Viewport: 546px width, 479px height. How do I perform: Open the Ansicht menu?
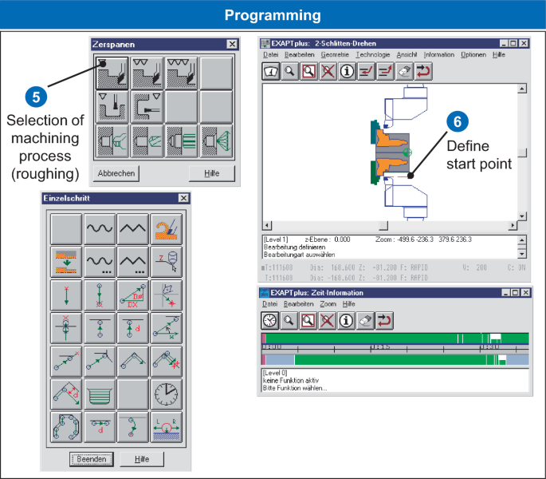407,55
